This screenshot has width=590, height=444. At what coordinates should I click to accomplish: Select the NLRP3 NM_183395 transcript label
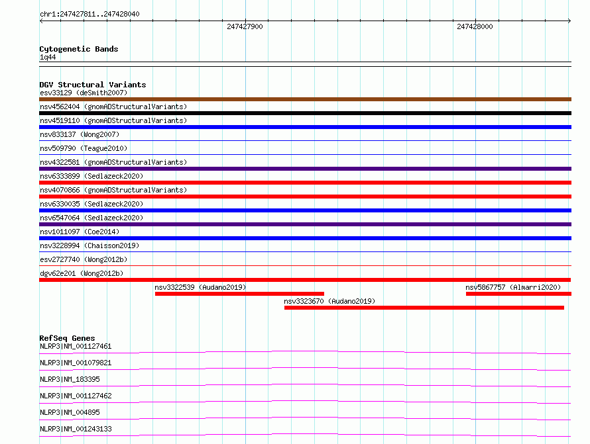70,379
